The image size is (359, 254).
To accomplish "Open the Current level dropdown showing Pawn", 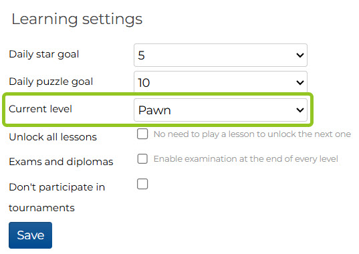I will point(220,110).
